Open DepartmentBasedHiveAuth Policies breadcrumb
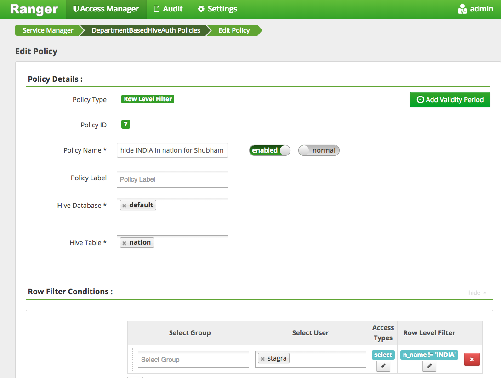Screen dimensions: 501x378 (x=146, y=30)
